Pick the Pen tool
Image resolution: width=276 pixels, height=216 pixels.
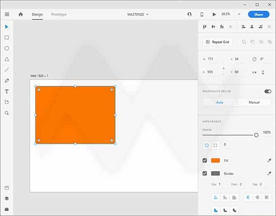pos(7,81)
